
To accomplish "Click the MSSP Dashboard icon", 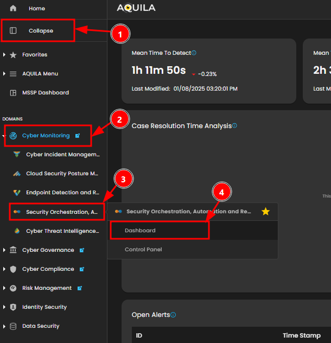I will point(14,93).
